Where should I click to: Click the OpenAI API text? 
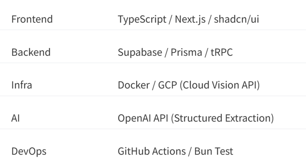tap(143, 119)
